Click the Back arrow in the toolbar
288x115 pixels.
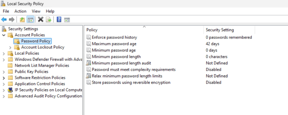(4, 20)
